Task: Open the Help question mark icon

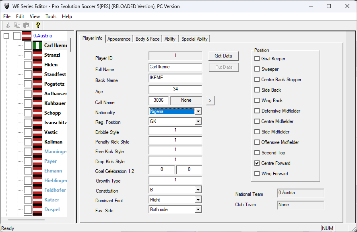Action: (38, 25)
